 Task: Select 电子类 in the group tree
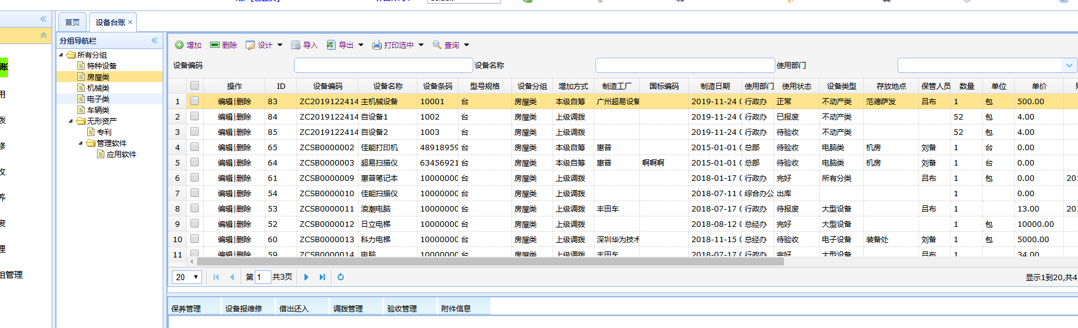[x=98, y=99]
